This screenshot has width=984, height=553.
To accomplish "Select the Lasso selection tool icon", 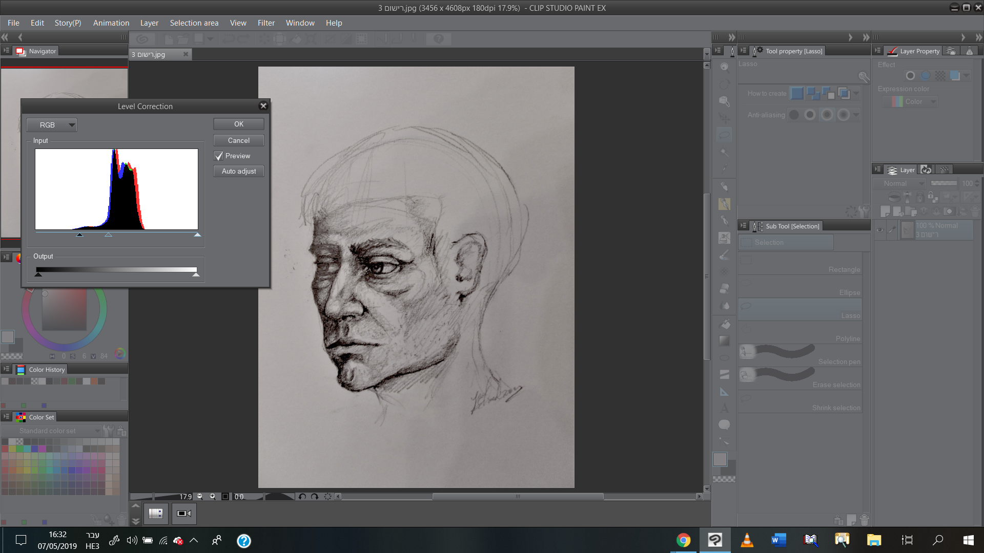I will 724,135.
